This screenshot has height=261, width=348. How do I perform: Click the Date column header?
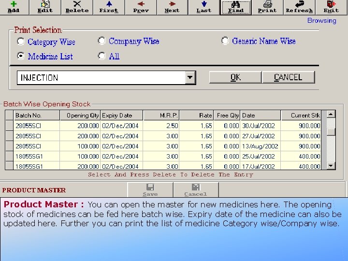261,116
